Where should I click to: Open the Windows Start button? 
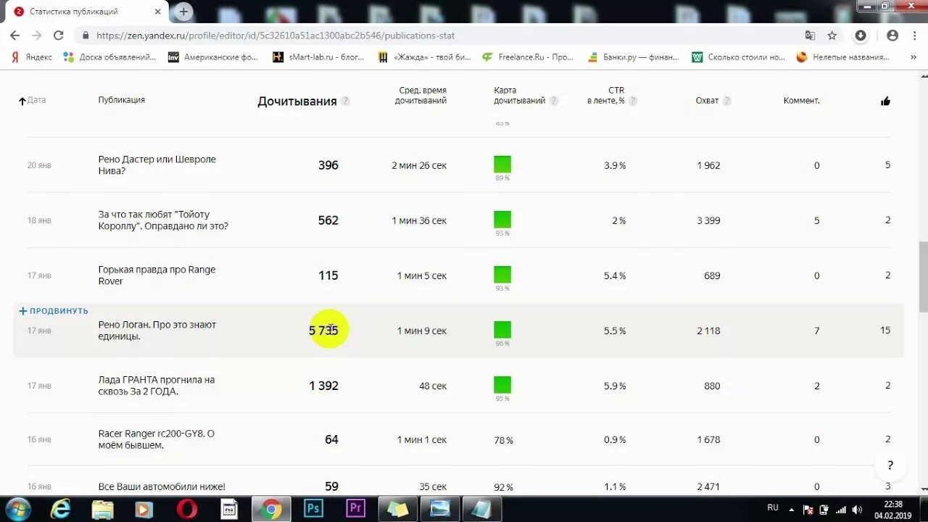pyautogui.click(x=17, y=509)
